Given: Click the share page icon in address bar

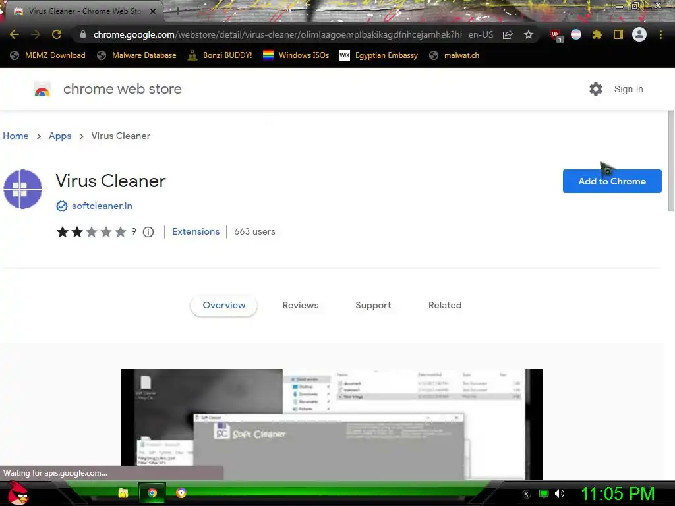Looking at the screenshot, I should 508,34.
